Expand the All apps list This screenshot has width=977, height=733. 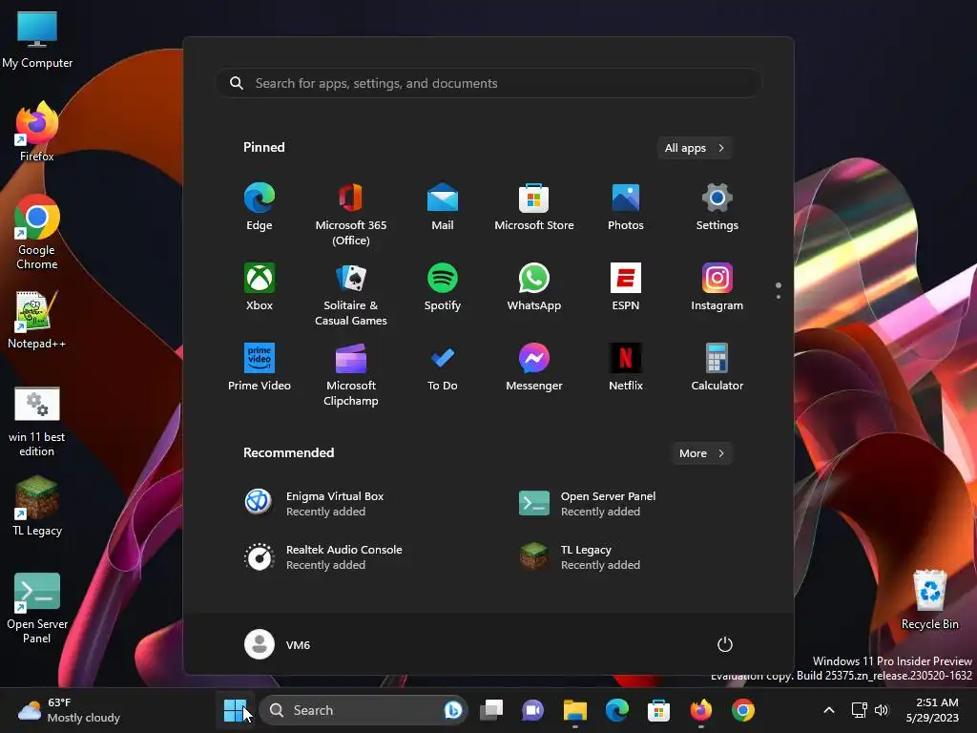pyautogui.click(x=695, y=148)
